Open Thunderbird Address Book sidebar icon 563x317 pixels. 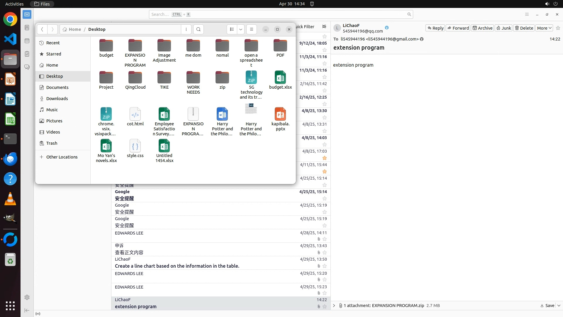click(x=27, y=28)
